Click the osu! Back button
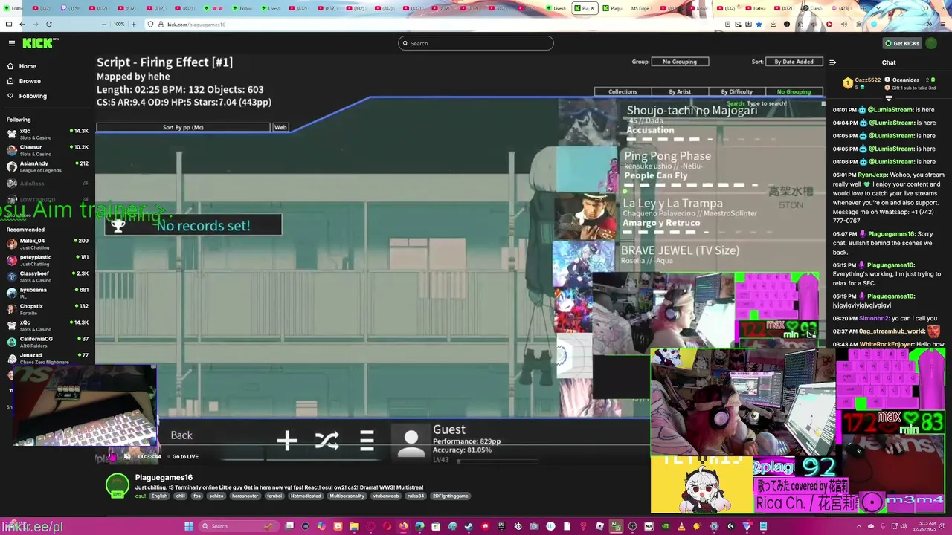This screenshot has width=952, height=535. (181, 436)
